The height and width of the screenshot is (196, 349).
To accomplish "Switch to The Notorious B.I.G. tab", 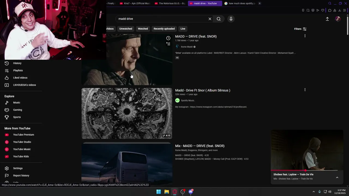I will (x=170, y=3).
